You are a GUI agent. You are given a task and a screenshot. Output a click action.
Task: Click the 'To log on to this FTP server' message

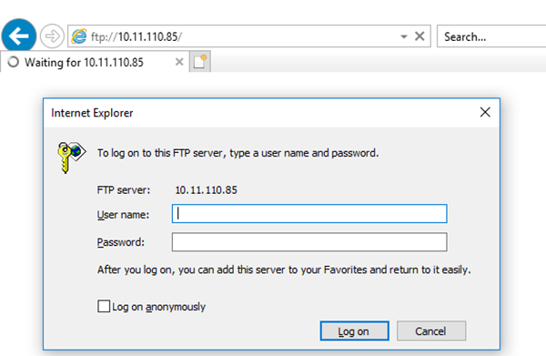pyautogui.click(x=238, y=153)
